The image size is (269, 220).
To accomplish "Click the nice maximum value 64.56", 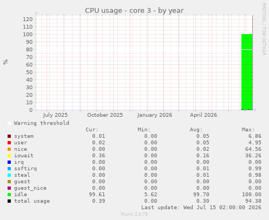I will point(253,149).
